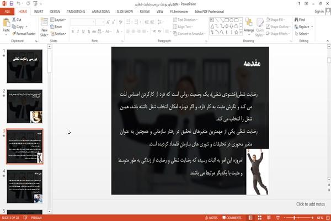The width and height of the screenshot is (331, 221).
Task: Open font color picker
Action: coord(119,31)
